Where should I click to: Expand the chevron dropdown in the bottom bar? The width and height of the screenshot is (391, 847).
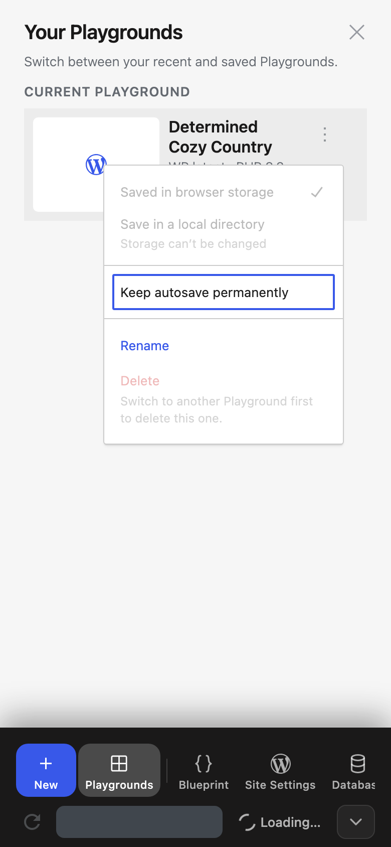(x=356, y=821)
